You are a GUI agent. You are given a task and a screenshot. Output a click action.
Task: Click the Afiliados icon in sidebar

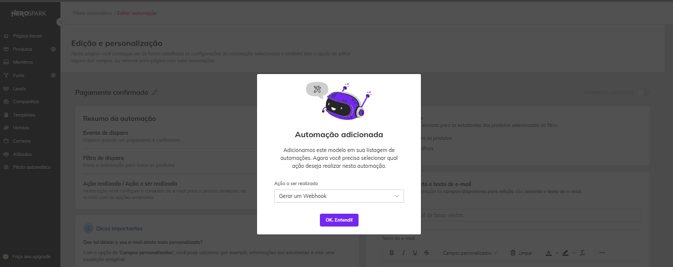click(x=6, y=154)
